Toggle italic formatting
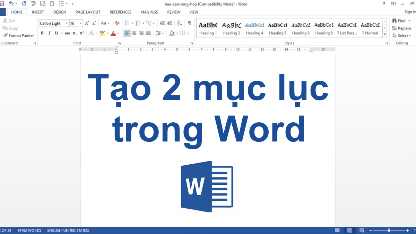416x234 pixels. click(49, 33)
